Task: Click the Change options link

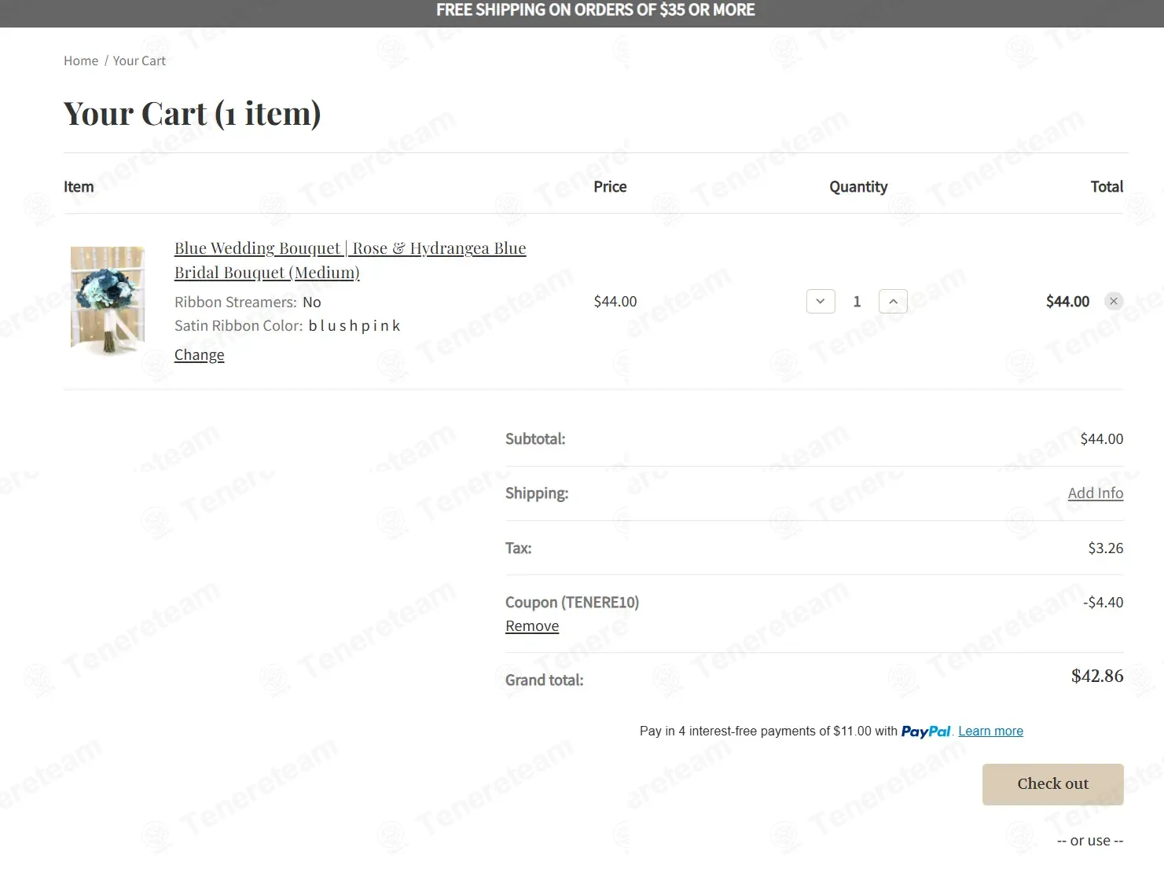Action: point(199,354)
